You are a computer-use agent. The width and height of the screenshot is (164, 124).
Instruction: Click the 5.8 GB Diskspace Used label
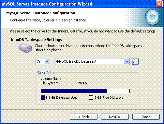[62, 98]
